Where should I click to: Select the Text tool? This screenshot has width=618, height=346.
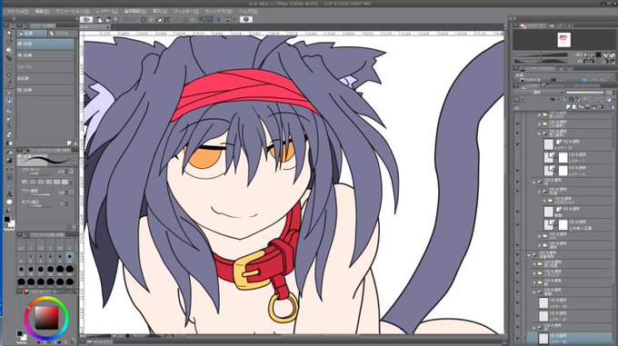(9, 194)
